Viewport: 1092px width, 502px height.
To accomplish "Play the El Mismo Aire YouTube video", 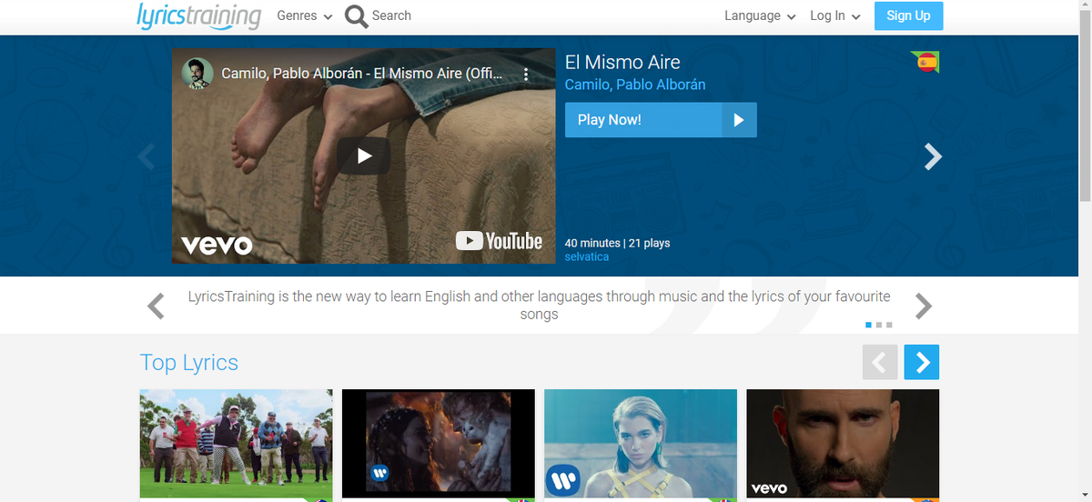I will pyautogui.click(x=364, y=156).
